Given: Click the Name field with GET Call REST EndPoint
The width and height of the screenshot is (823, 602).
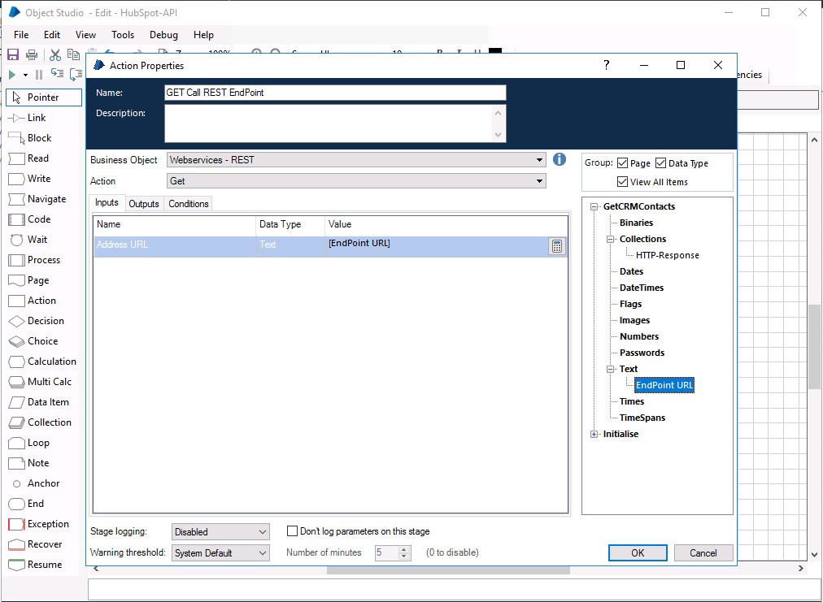Looking at the screenshot, I should (x=335, y=93).
